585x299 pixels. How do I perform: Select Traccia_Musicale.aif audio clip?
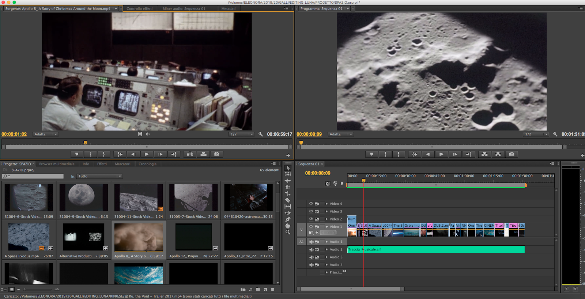pos(436,249)
